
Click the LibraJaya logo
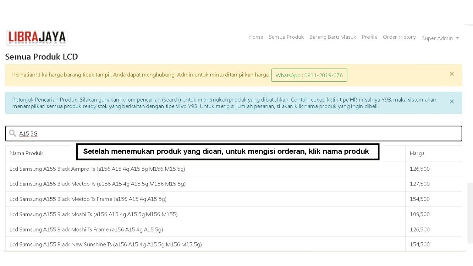click(x=37, y=38)
